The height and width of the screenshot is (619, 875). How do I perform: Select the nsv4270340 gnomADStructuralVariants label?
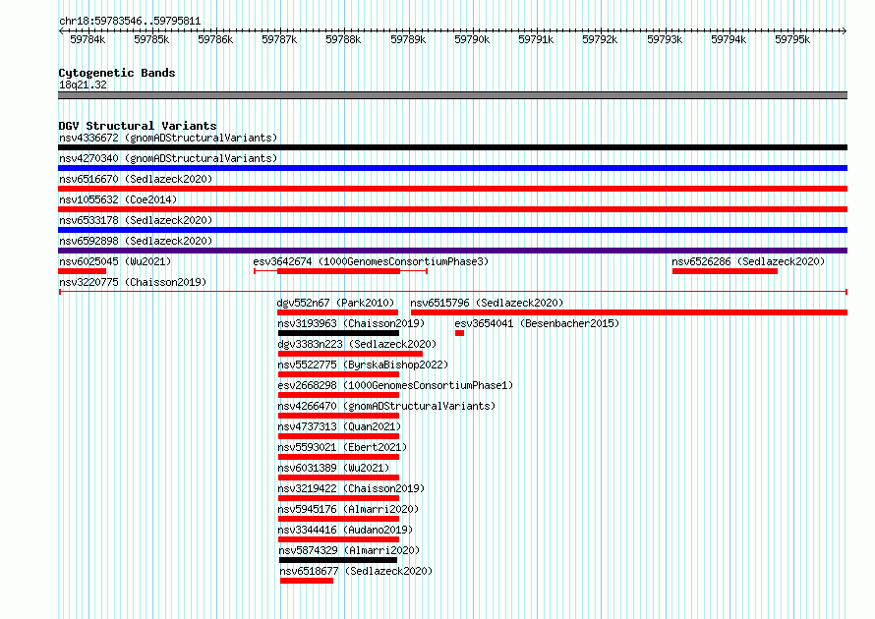click(168, 158)
